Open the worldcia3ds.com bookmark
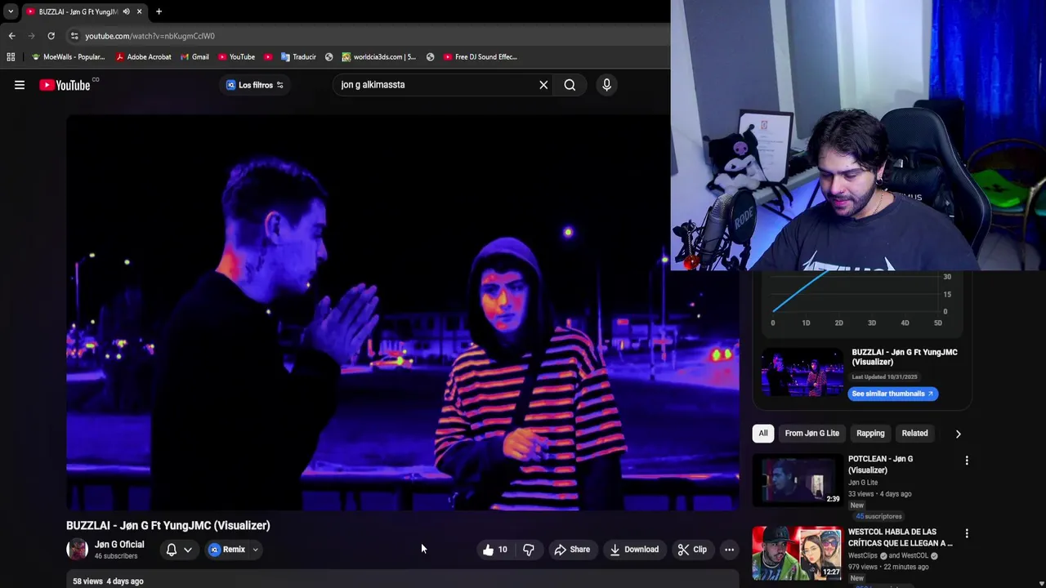 pos(378,57)
